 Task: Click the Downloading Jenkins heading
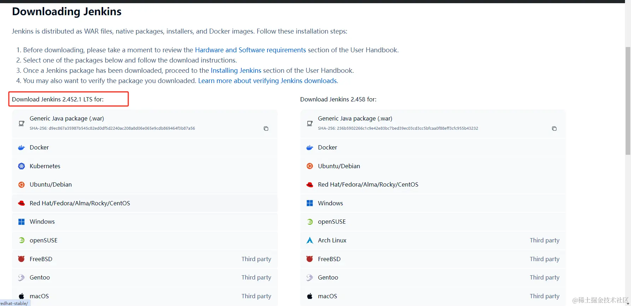(x=67, y=12)
